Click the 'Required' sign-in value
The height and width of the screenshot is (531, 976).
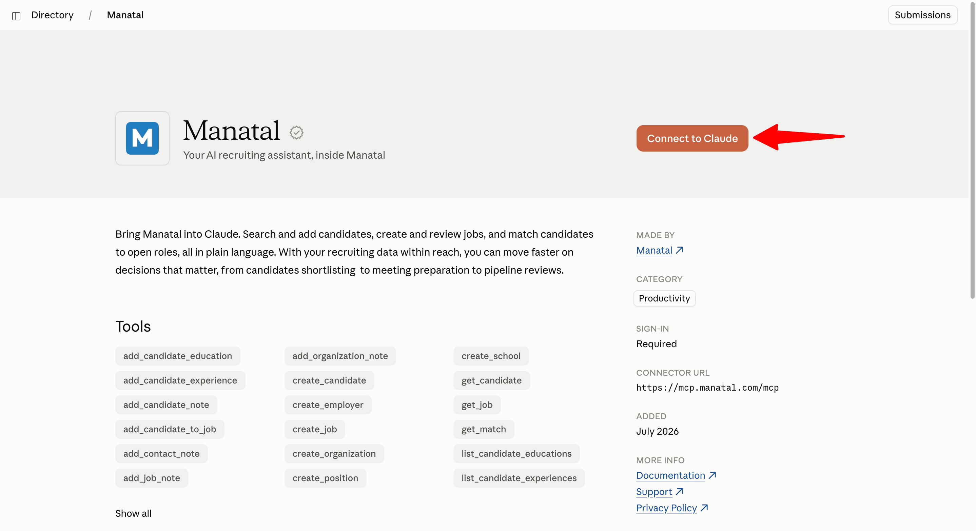[656, 344]
